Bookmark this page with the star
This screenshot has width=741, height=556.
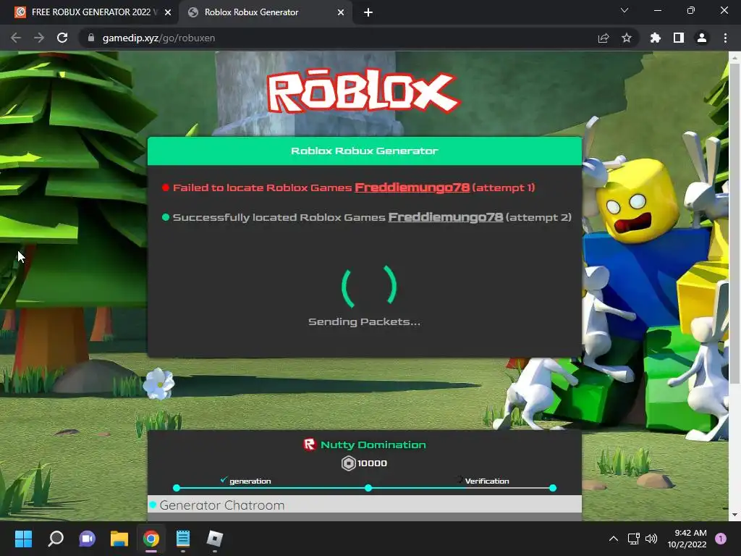[627, 38]
